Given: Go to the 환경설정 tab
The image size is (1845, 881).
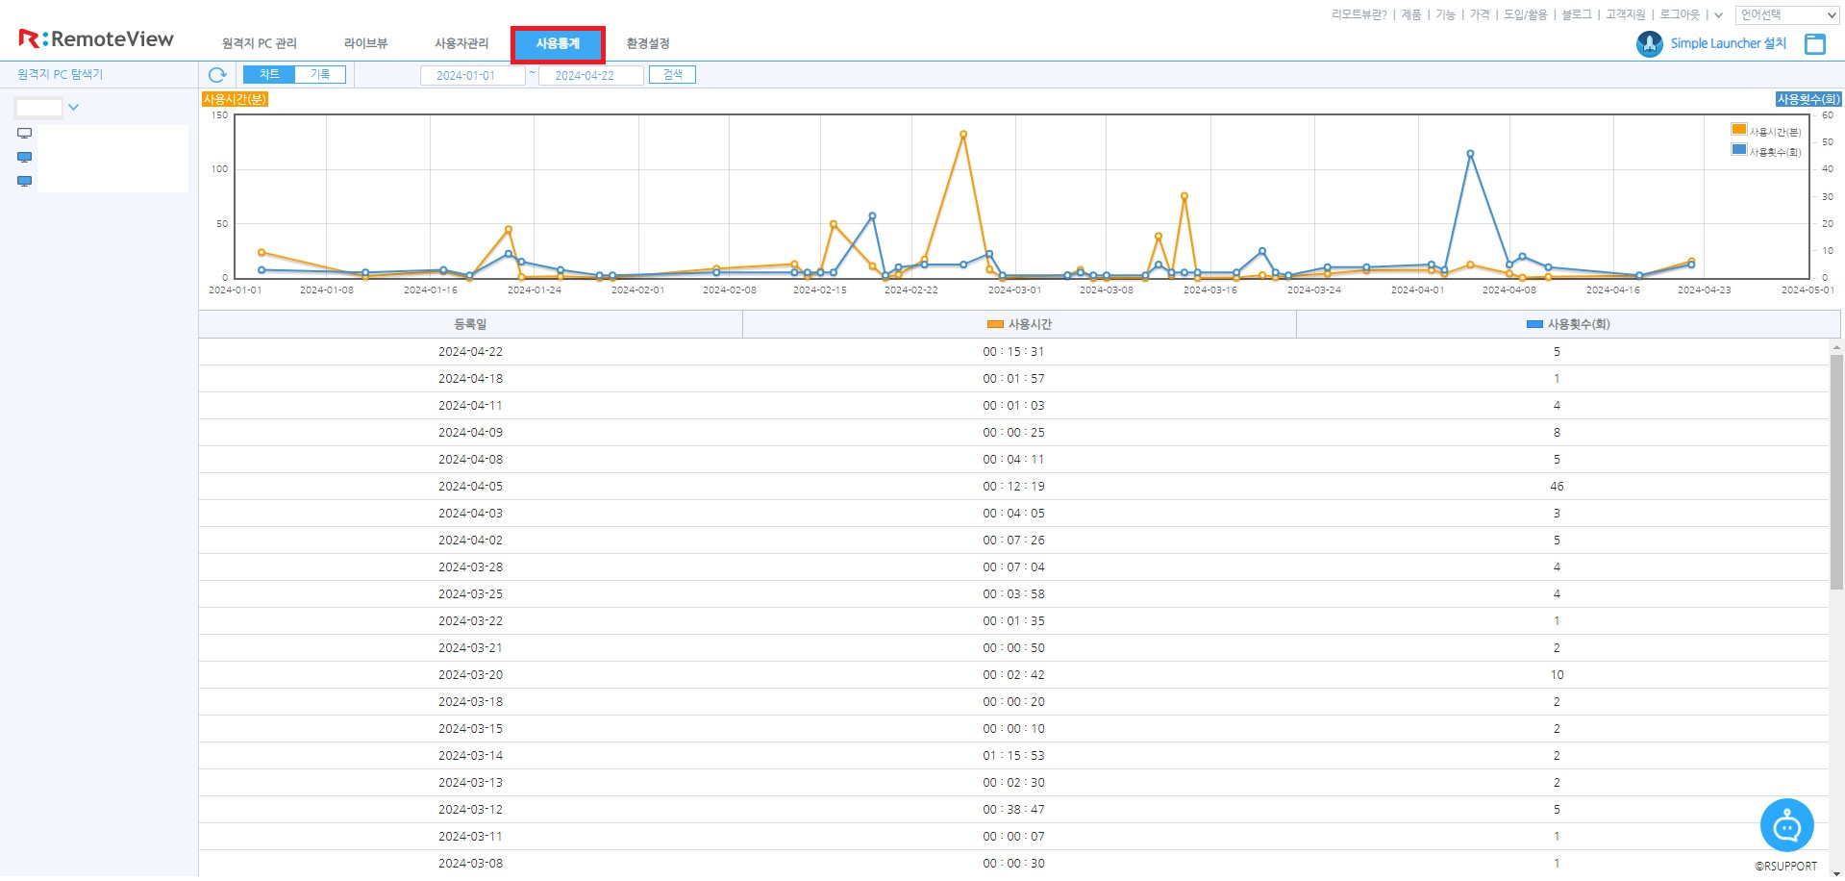Looking at the screenshot, I should point(647,44).
